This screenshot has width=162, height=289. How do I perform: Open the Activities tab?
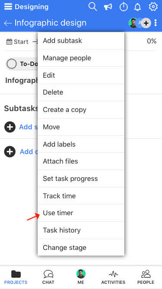click(113, 277)
